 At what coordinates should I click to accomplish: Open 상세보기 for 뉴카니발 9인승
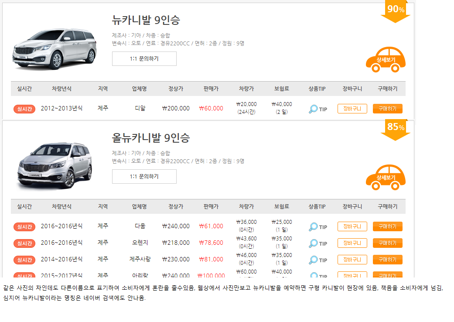[x=386, y=60]
